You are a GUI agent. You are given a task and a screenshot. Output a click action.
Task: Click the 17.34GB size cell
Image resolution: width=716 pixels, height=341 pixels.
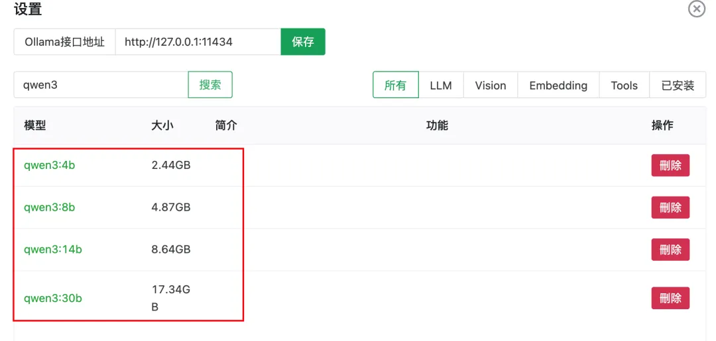[171, 298]
